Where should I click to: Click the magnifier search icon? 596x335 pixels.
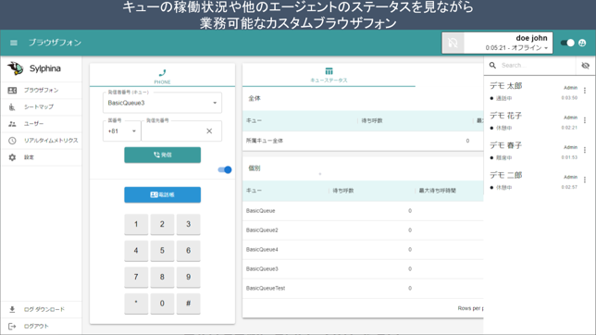coord(492,66)
